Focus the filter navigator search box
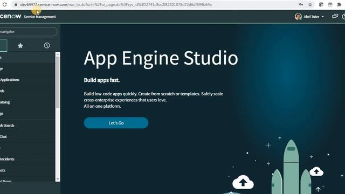This screenshot has height=194, width=345. [x=28, y=32]
